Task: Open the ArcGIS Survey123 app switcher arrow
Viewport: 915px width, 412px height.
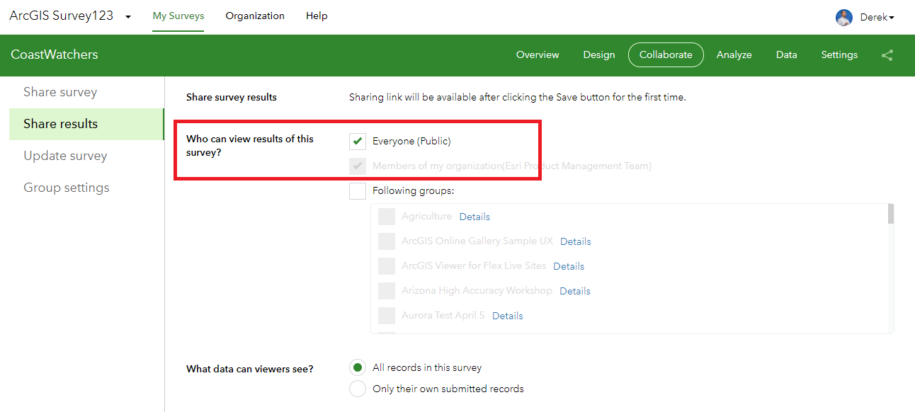Action: (x=128, y=17)
